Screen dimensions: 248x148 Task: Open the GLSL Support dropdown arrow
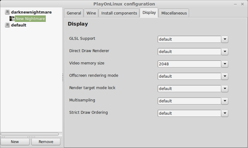[x=225, y=39]
